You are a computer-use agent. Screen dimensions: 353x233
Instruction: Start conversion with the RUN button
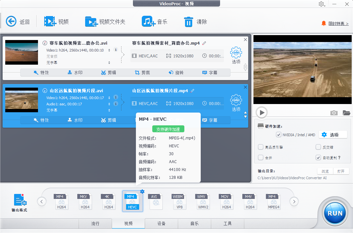tap(335, 213)
